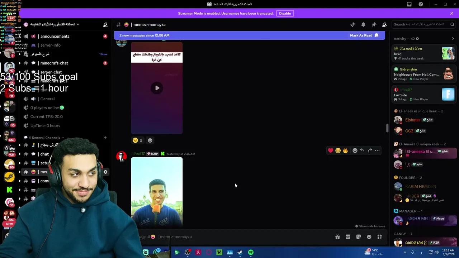Add reaction below the video message
459x258 pixels.
click(x=150, y=140)
